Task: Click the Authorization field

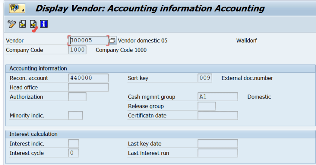Action: coord(77,97)
